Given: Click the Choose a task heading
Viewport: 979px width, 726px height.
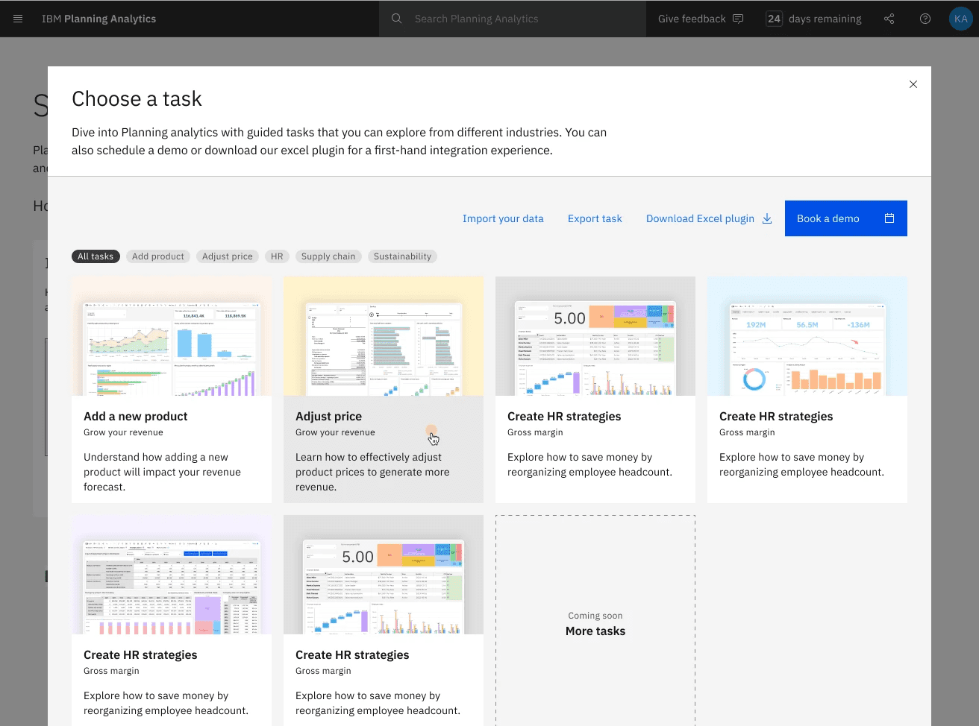Looking at the screenshot, I should [x=137, y=99].
